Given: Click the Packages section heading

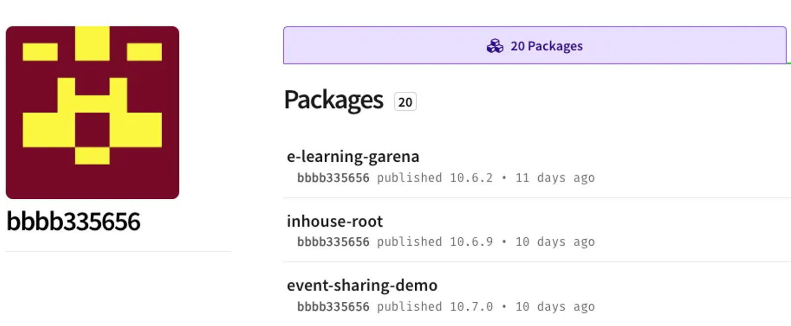Looking at the screenshot, I should 334,100.
